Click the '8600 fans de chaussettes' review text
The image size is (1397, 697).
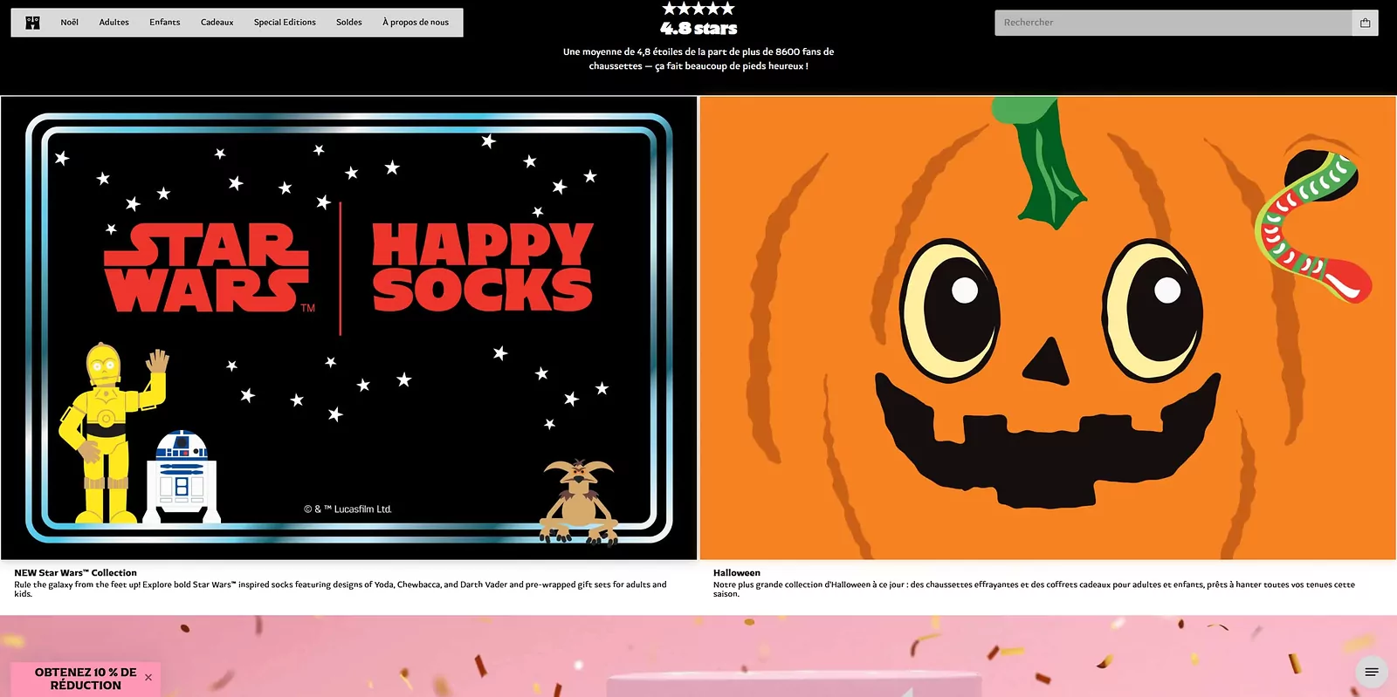[698, 58]
